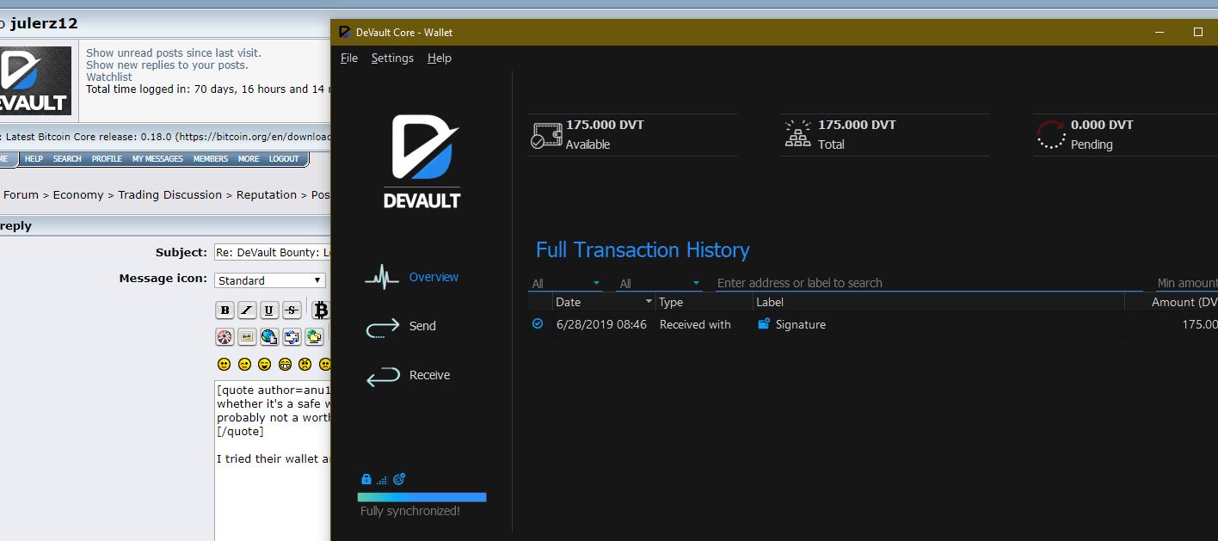Click the label icon next to Signature
Screen dimensions: 1218x541
point(764,324)
